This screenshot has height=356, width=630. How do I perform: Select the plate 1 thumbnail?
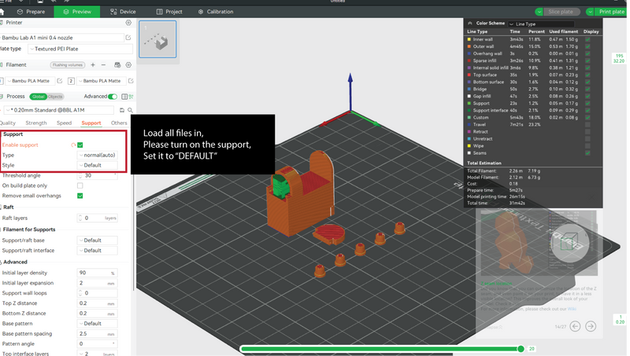coord(157,39)
